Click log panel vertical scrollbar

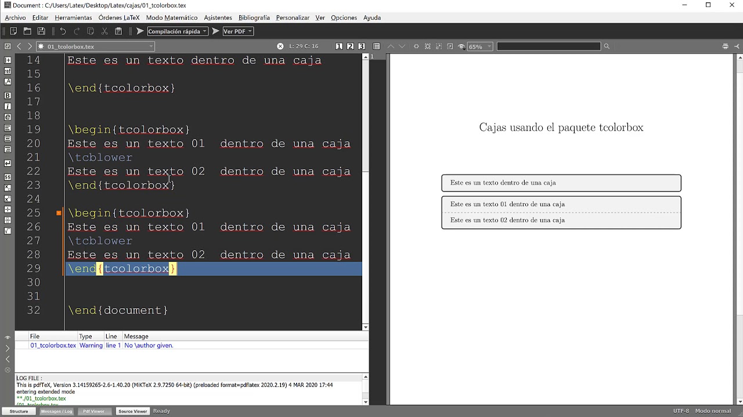click(366, 389)
